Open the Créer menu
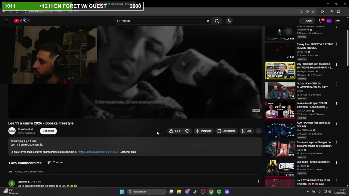Viewport: 349px width, 196px height. click(x=307, y=21)
